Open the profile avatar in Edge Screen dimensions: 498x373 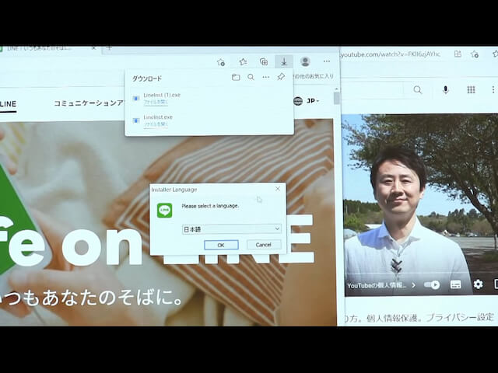pos(305,61)
